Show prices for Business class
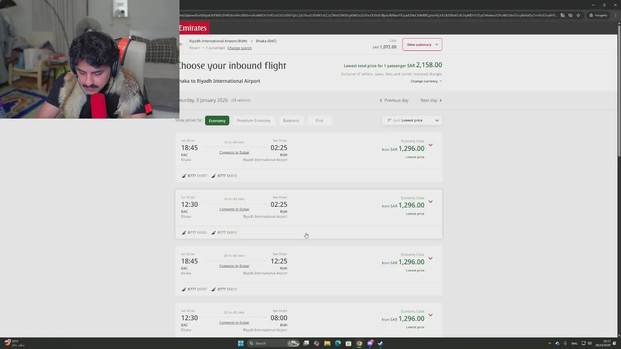Screen dimensions: 621x349 click(291, 120)
